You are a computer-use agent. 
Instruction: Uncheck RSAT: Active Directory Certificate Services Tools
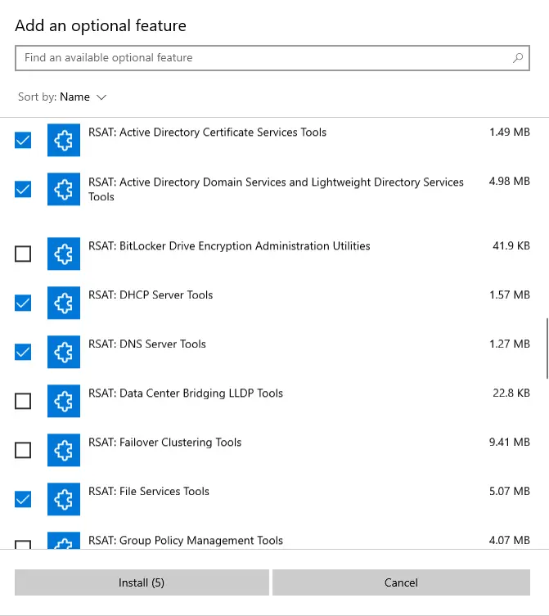click(x=23, y=140)
